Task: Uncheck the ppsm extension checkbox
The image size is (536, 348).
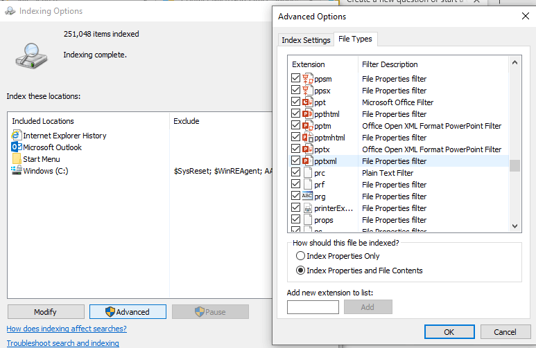Action: click(x=295, y=78)
